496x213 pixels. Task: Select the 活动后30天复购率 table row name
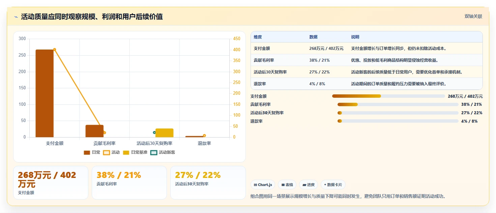tap(270, 72)
